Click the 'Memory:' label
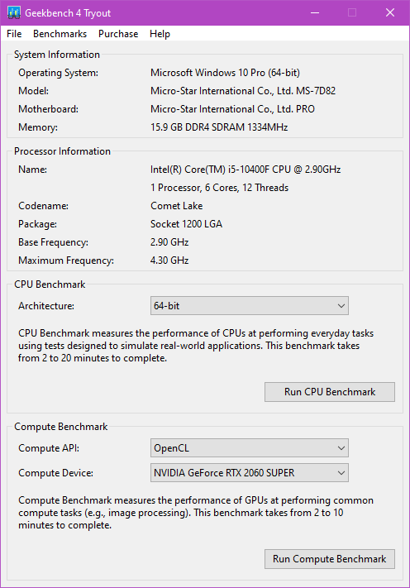 [38, 127]
